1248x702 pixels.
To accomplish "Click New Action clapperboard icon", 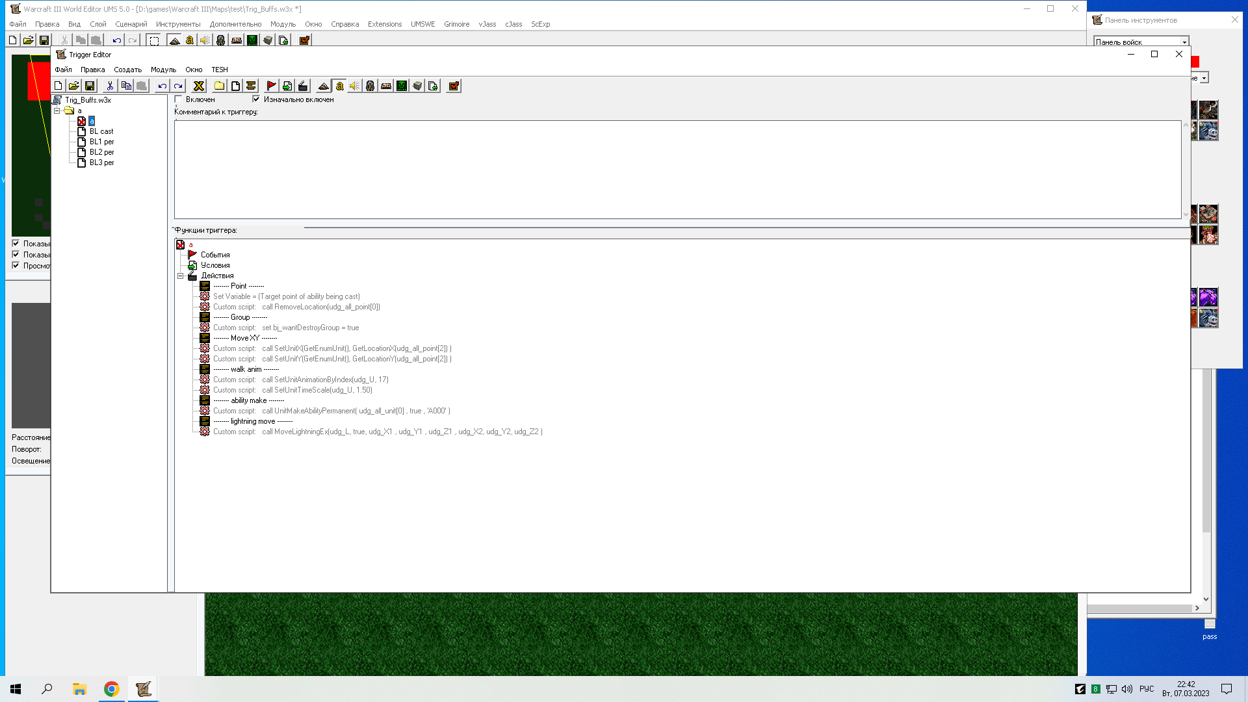I will (x=303, y=86).
